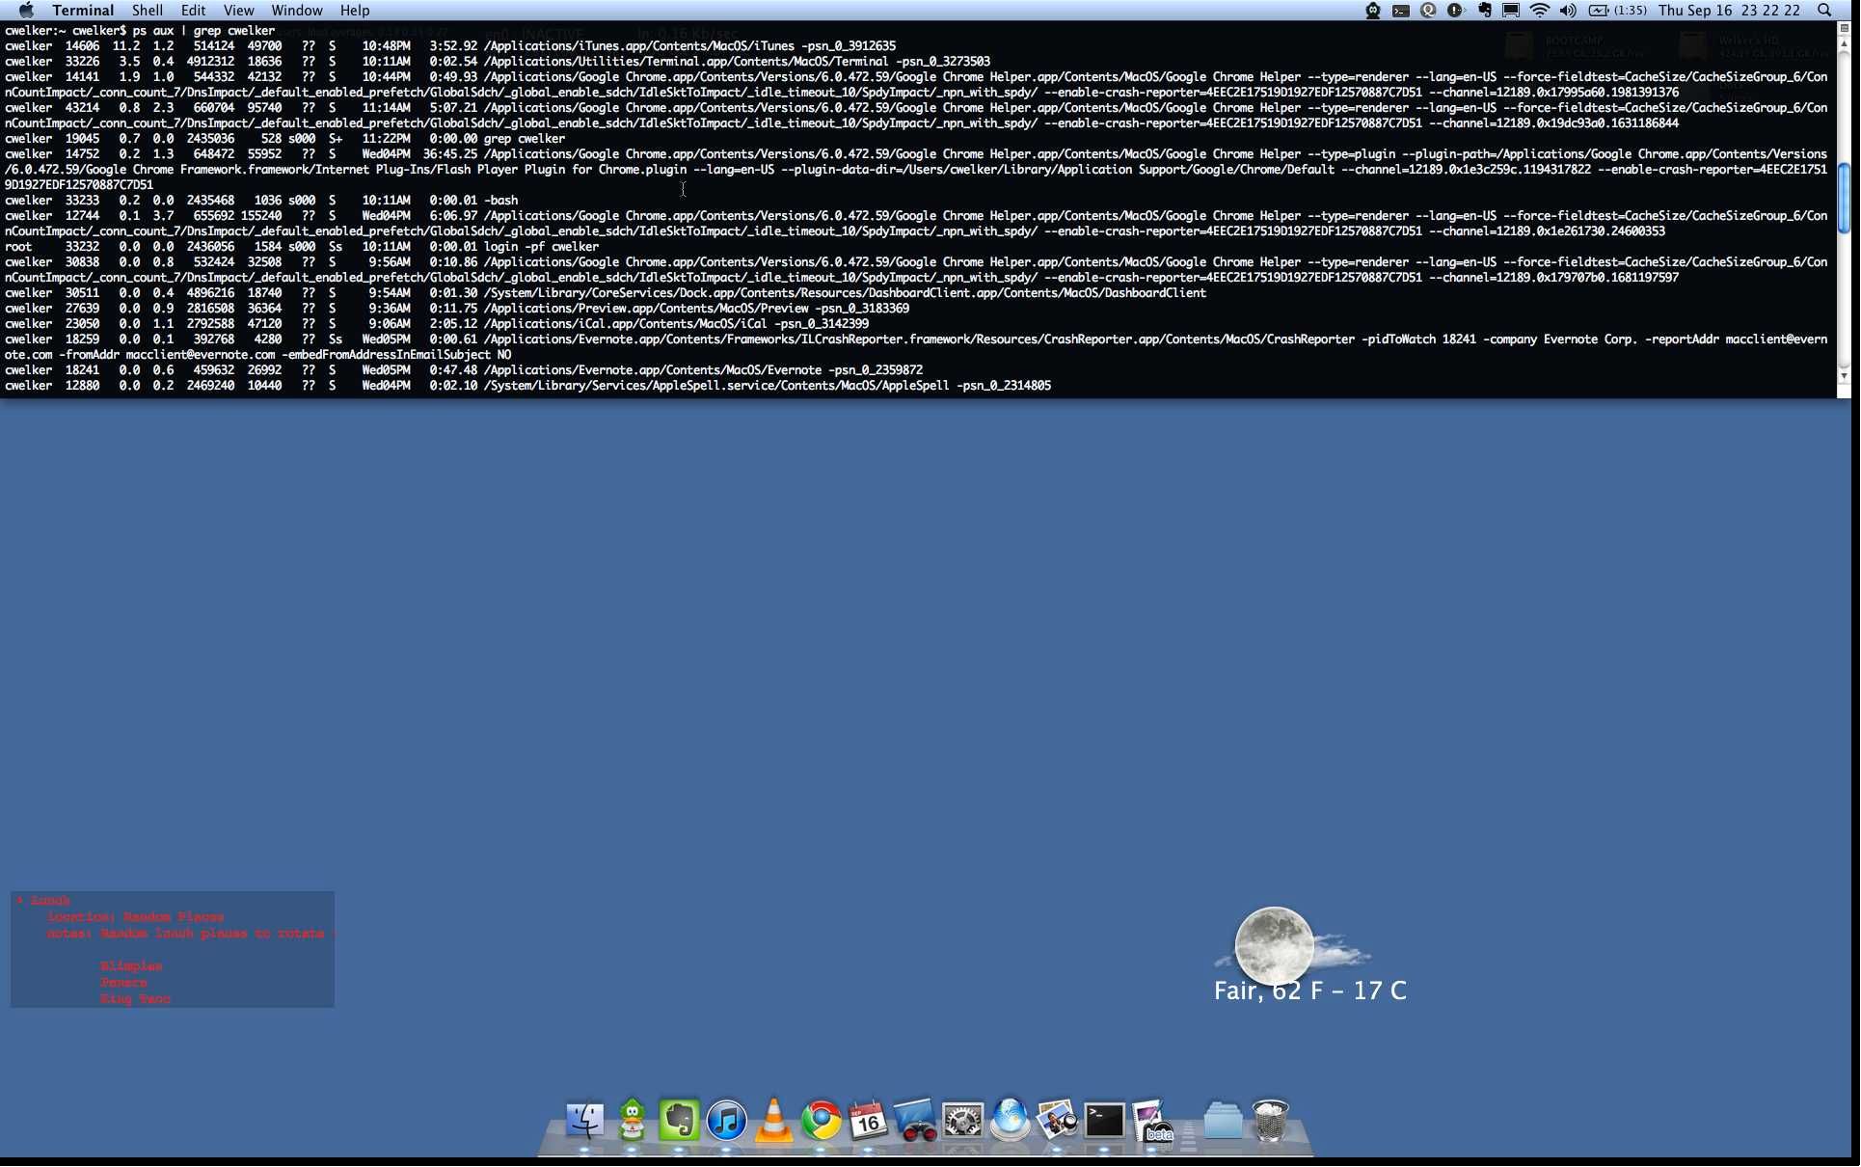Viewport: 1861px width, 1167px height.
Task: Click the terminal prompt menu bar icon
Action: click(x=1400, y=10)
